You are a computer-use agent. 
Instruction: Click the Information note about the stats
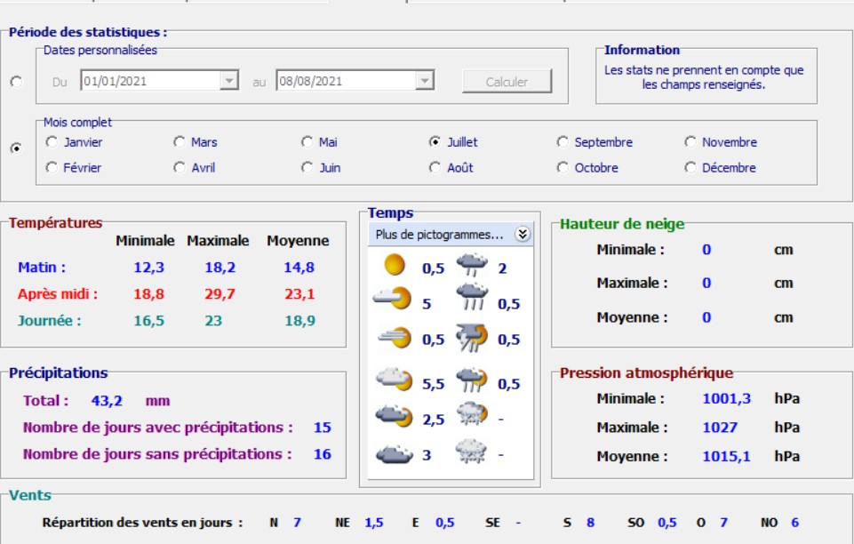[704, 77]
